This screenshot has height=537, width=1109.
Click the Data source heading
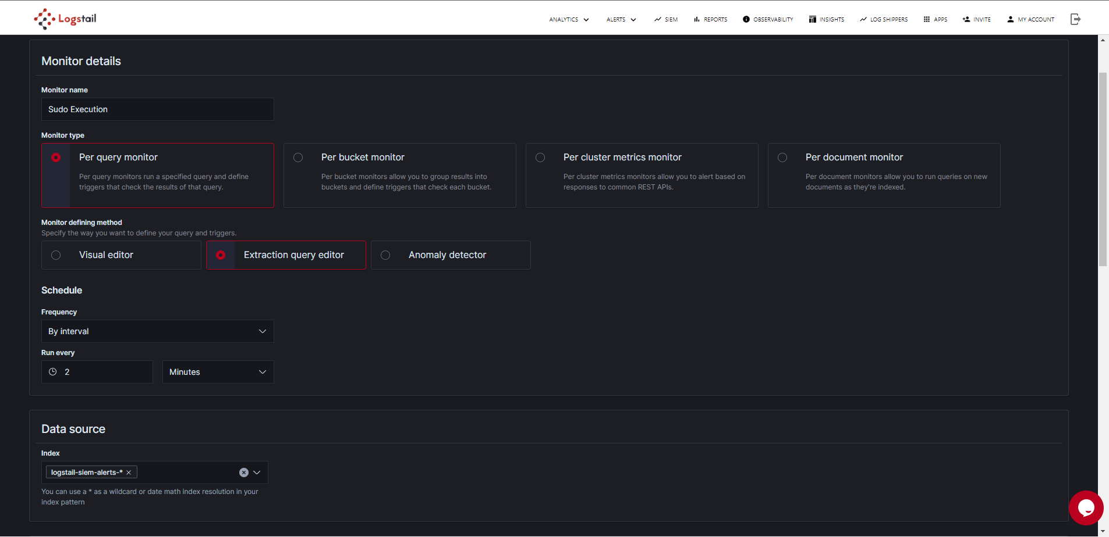(73, 429)
